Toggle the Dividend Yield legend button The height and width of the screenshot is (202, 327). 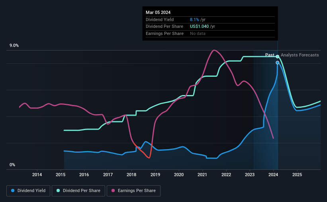tap(28, 191)
